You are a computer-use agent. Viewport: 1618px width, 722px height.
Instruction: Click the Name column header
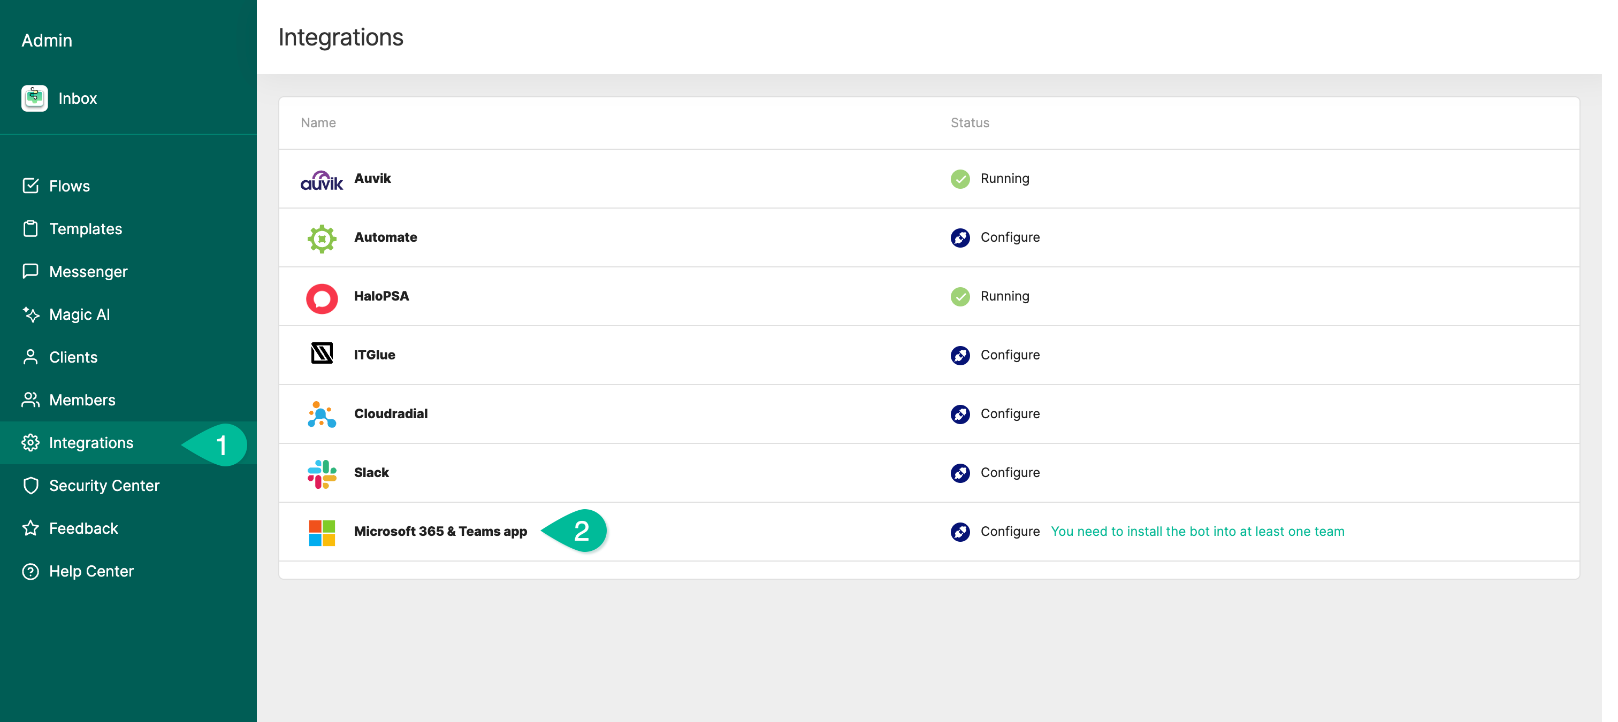318,123
